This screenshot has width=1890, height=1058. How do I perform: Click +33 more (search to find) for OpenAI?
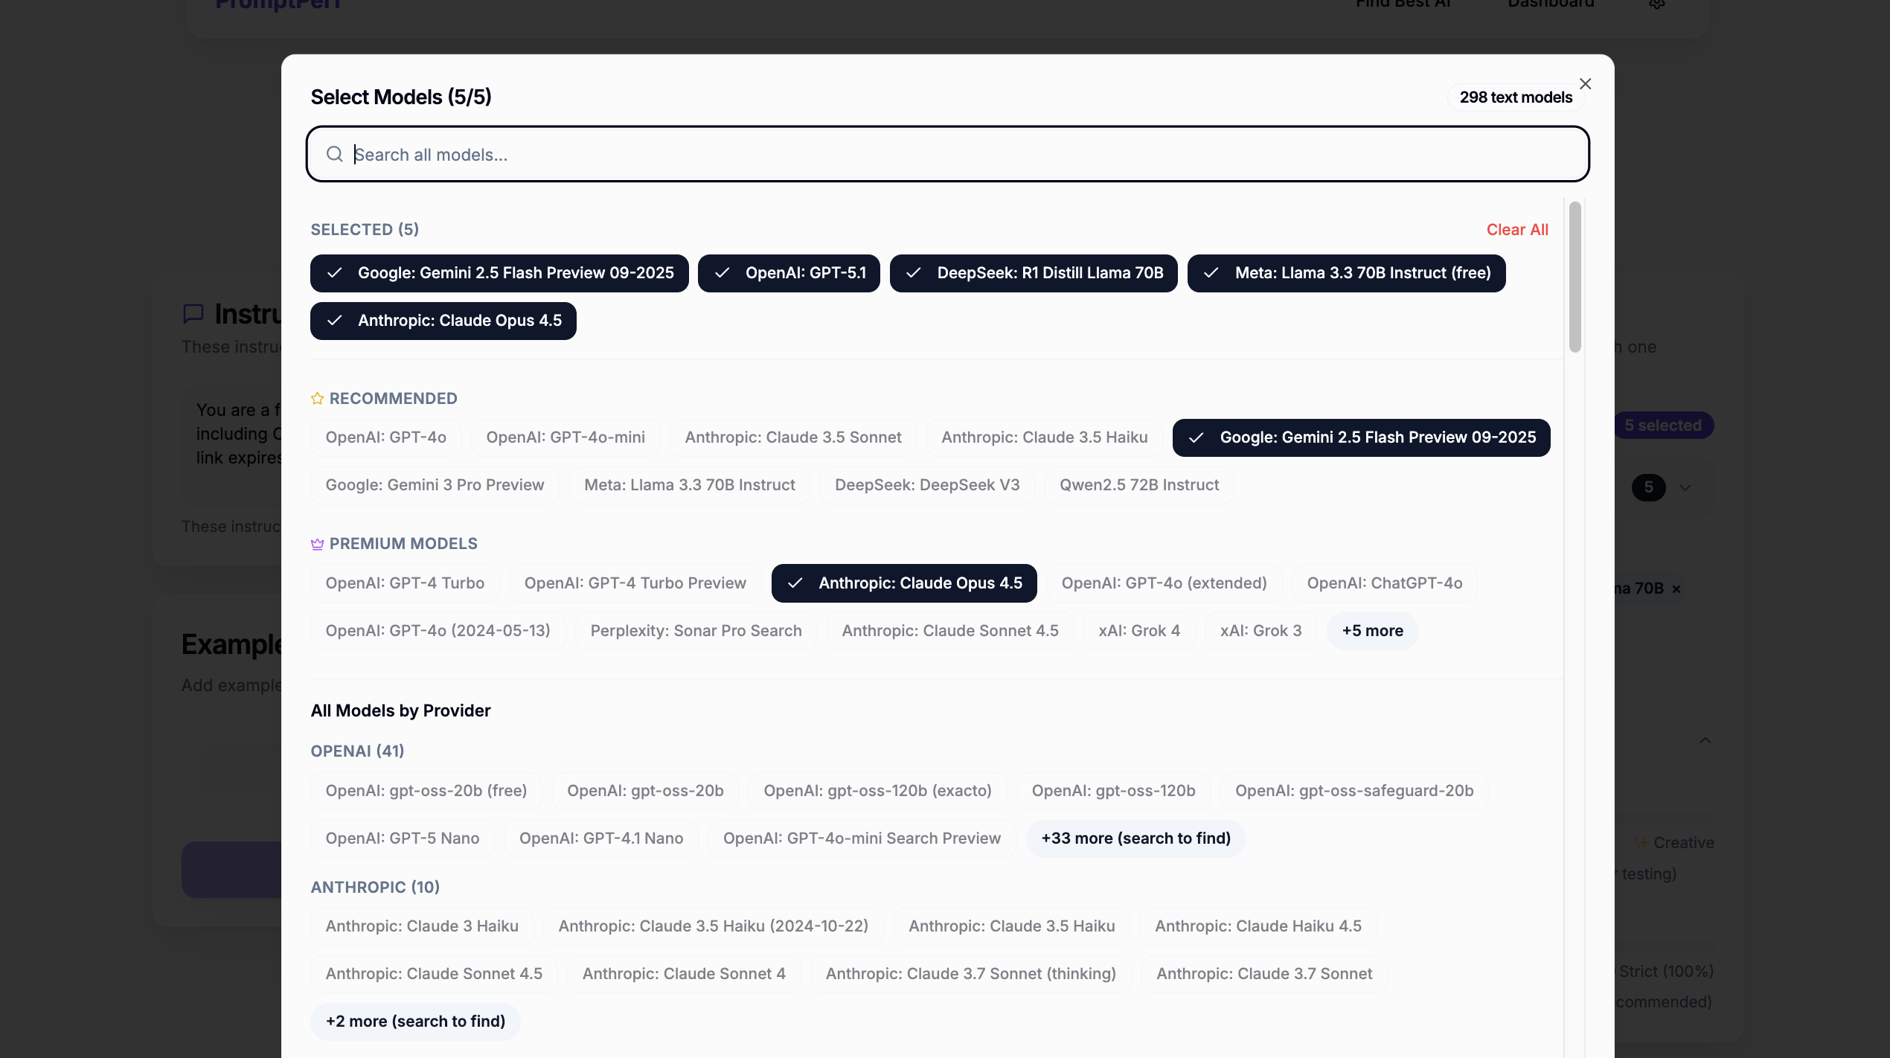coord(1135,838)
